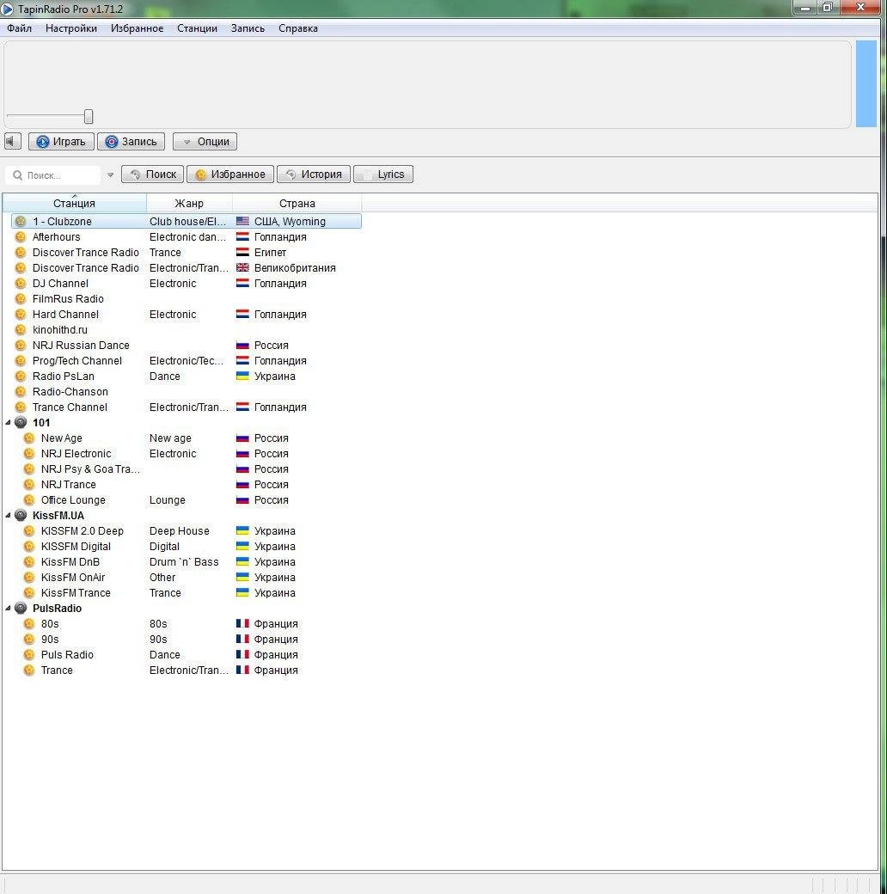Image resolution: width=887 pixels, height=894 pixels.
Task: Click the Egypt flag icon
Action: (x=243, y=251)
